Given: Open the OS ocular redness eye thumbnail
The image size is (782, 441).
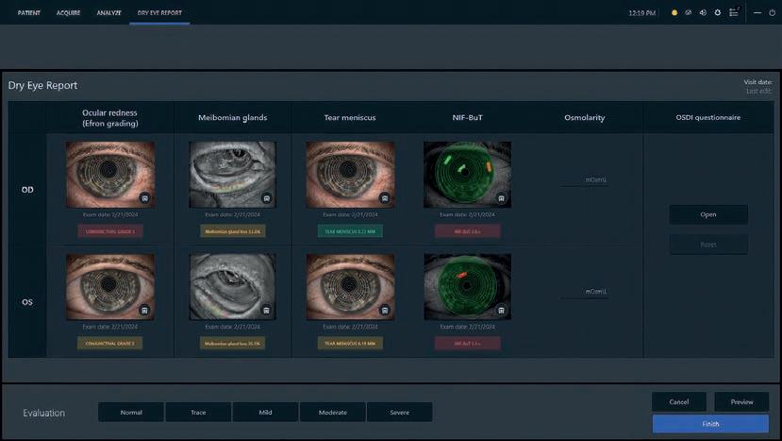Looking at the screenshot, I should [x=110, y=287].
